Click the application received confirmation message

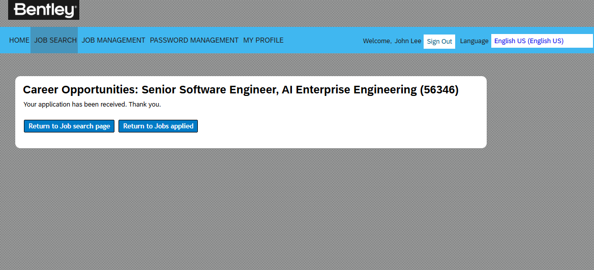[92, 105]
